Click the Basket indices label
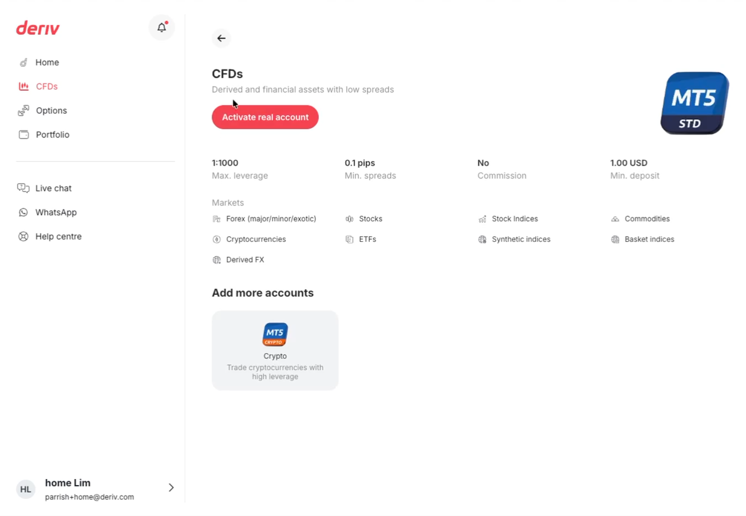 (x=650, y=239)
